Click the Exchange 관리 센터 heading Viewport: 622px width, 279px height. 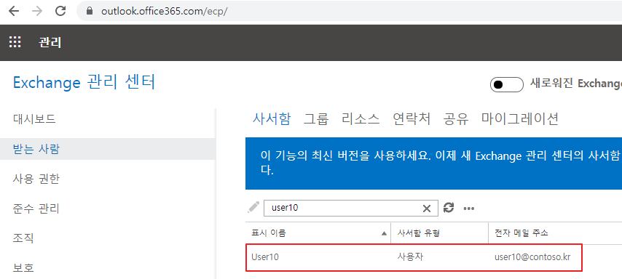pos(84,82)
